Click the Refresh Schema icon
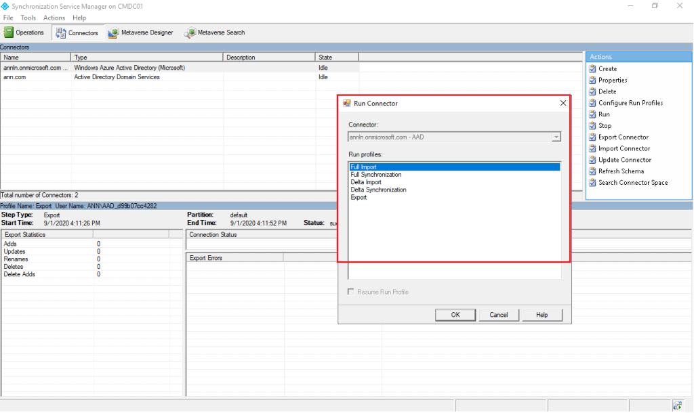 point(592,171)
